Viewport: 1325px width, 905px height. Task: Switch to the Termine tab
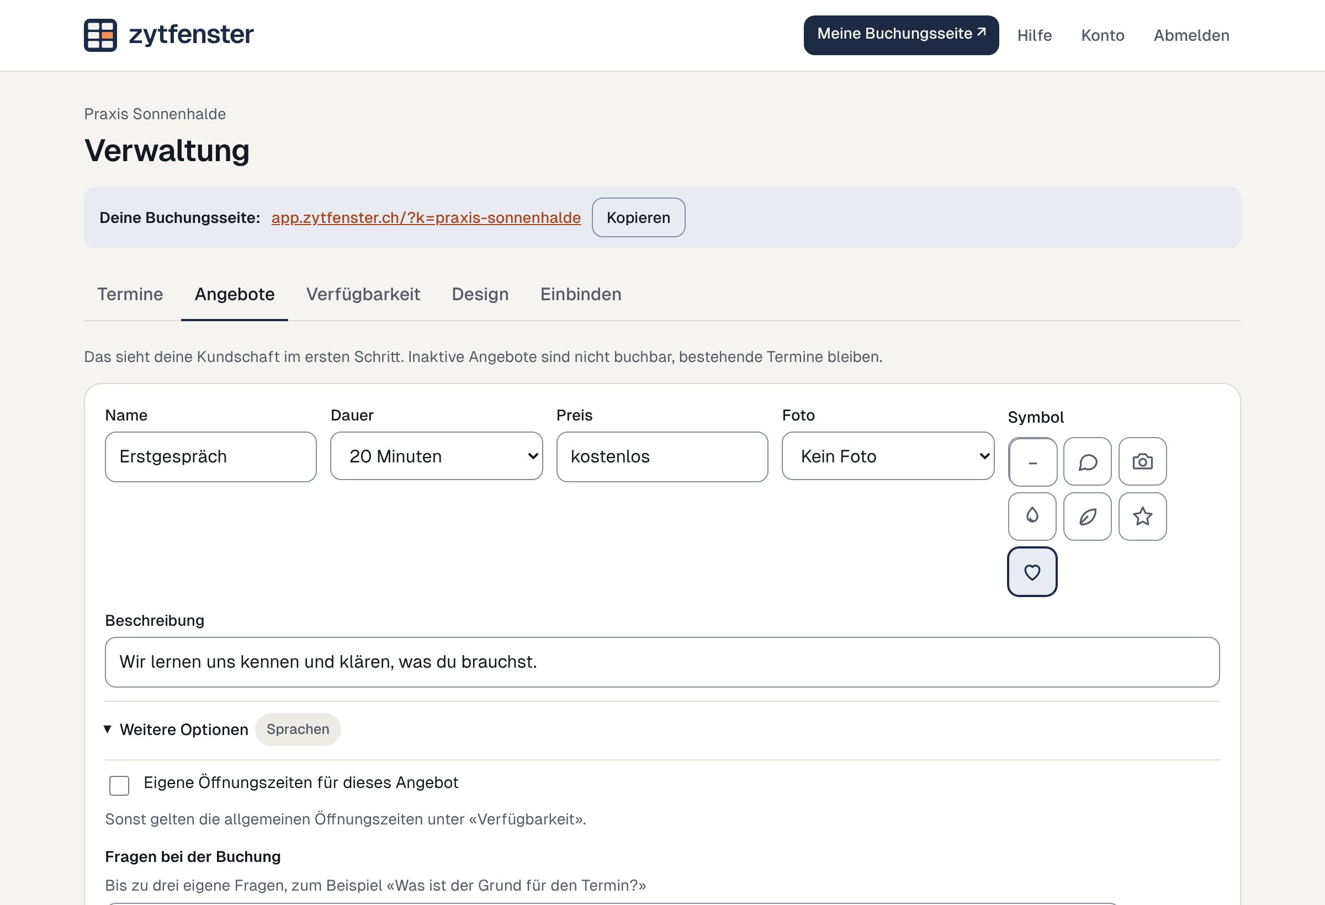point(130,294)
